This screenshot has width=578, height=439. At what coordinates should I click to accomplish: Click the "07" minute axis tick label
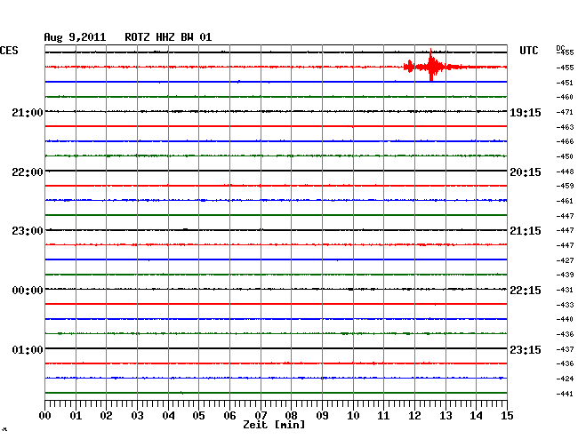point(261,415)
